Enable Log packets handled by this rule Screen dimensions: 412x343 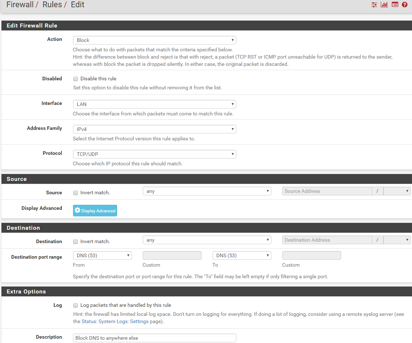pyautogui.click(x=76, y=305)
